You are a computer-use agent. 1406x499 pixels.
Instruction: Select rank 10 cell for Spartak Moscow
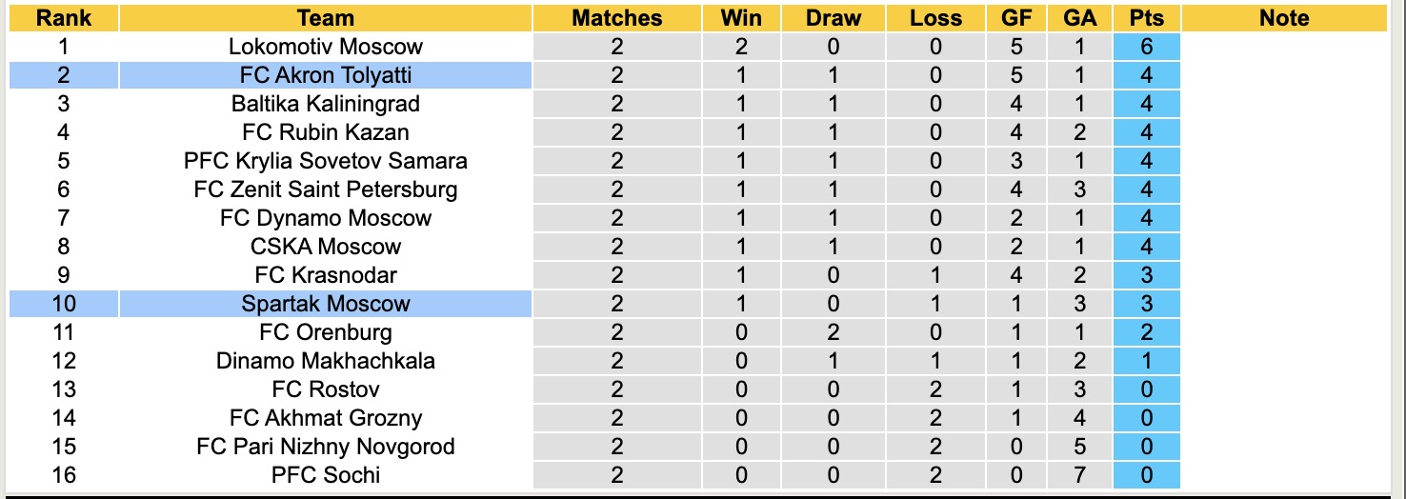pyautogui.click(x=64, y=304)
